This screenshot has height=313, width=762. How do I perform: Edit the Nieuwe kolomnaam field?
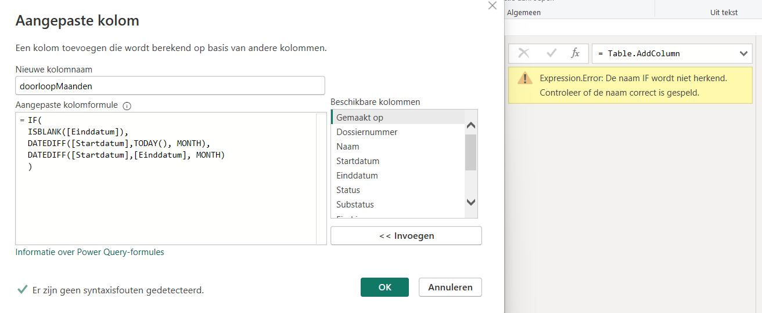click(170, 85)
